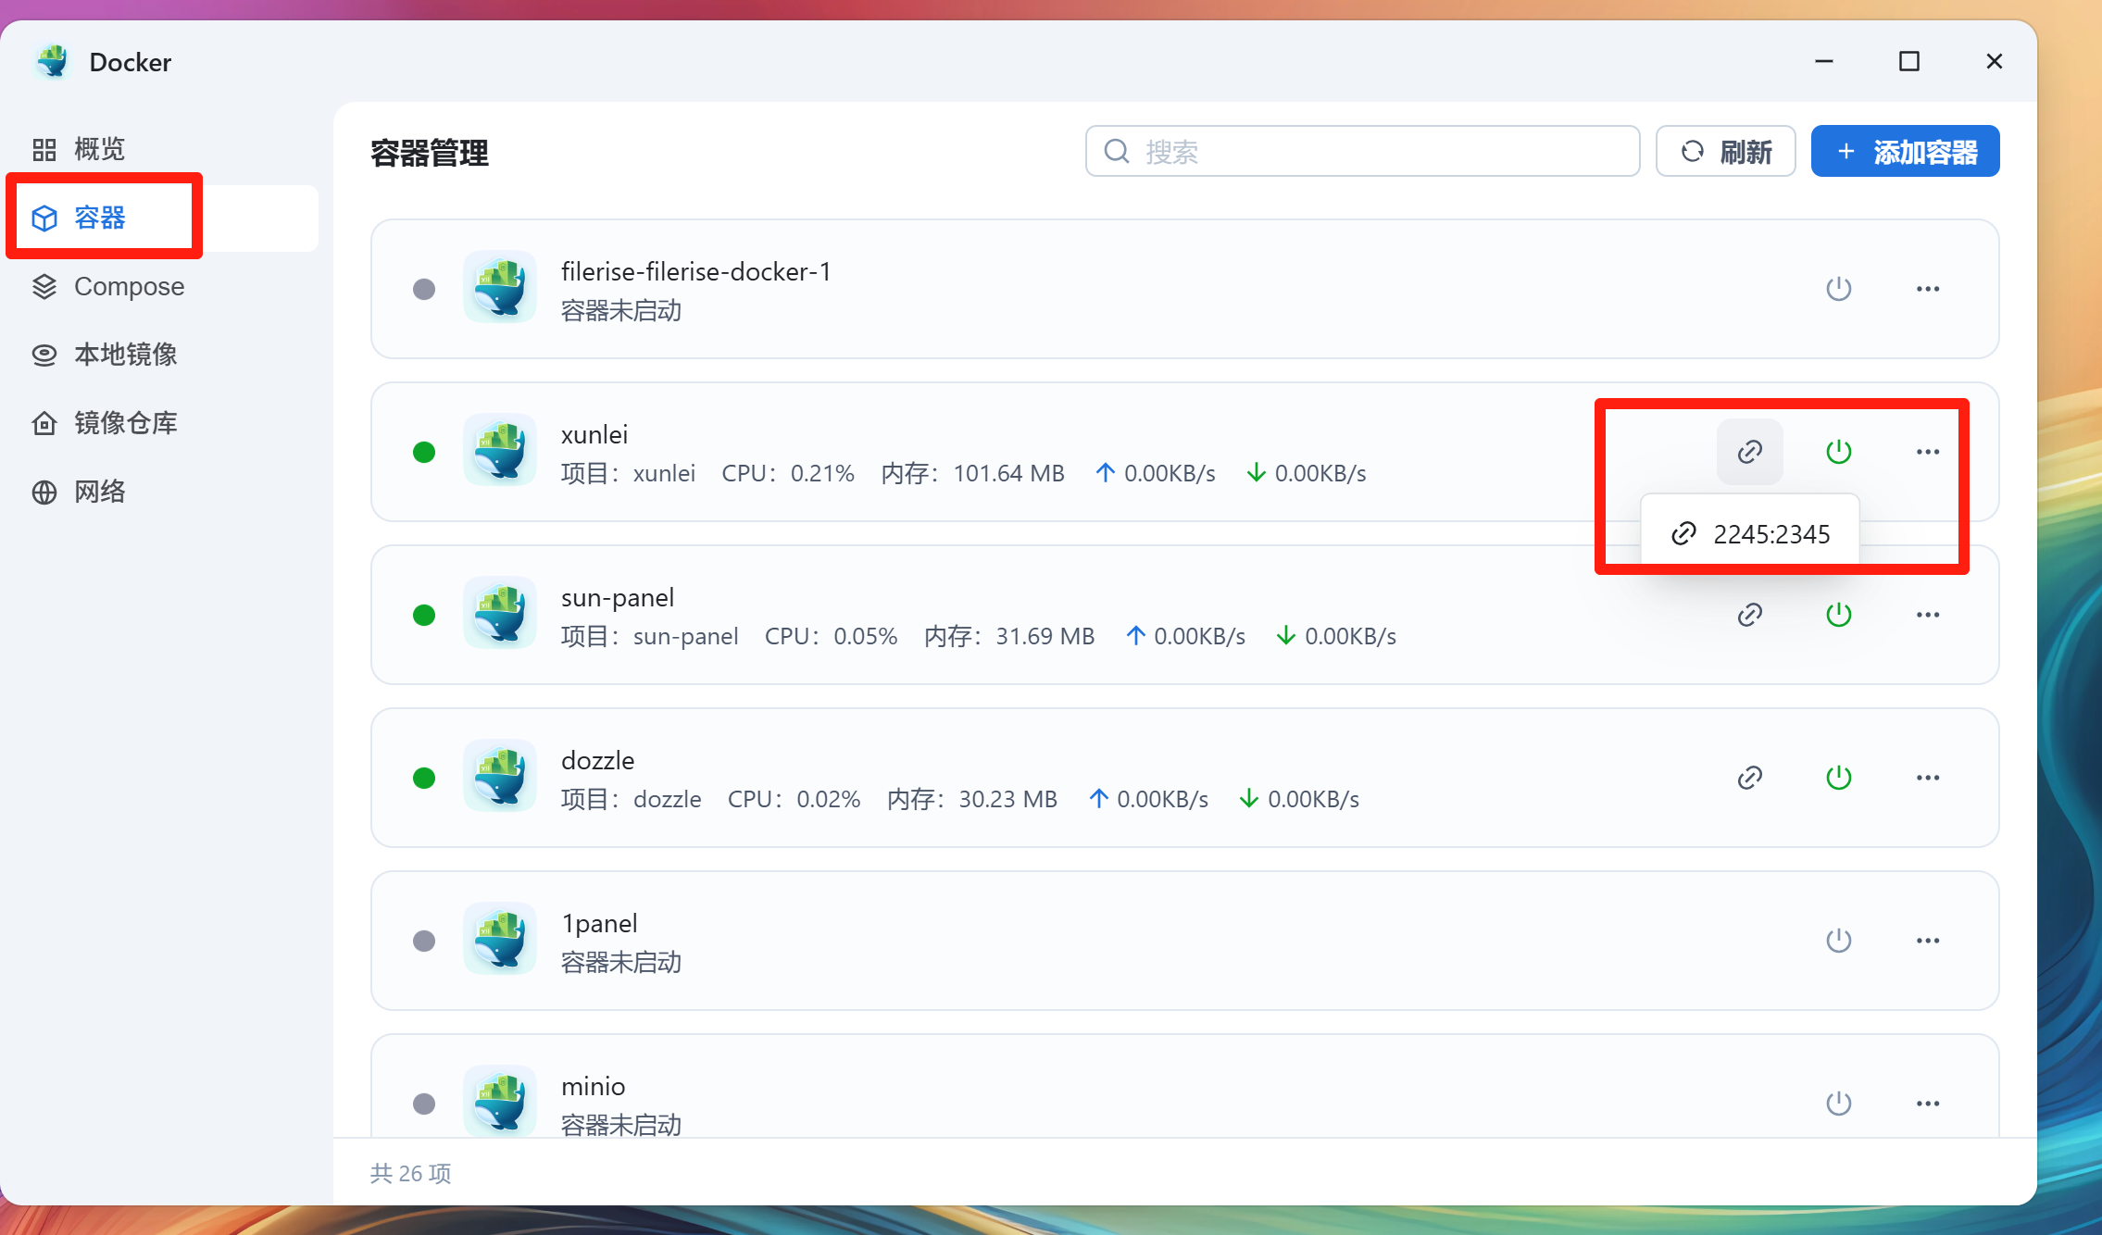The image size is (2102, 1235).
Task: Start the filerise-filerise-docker-1 container via power icon
Action: (1838, 289)
